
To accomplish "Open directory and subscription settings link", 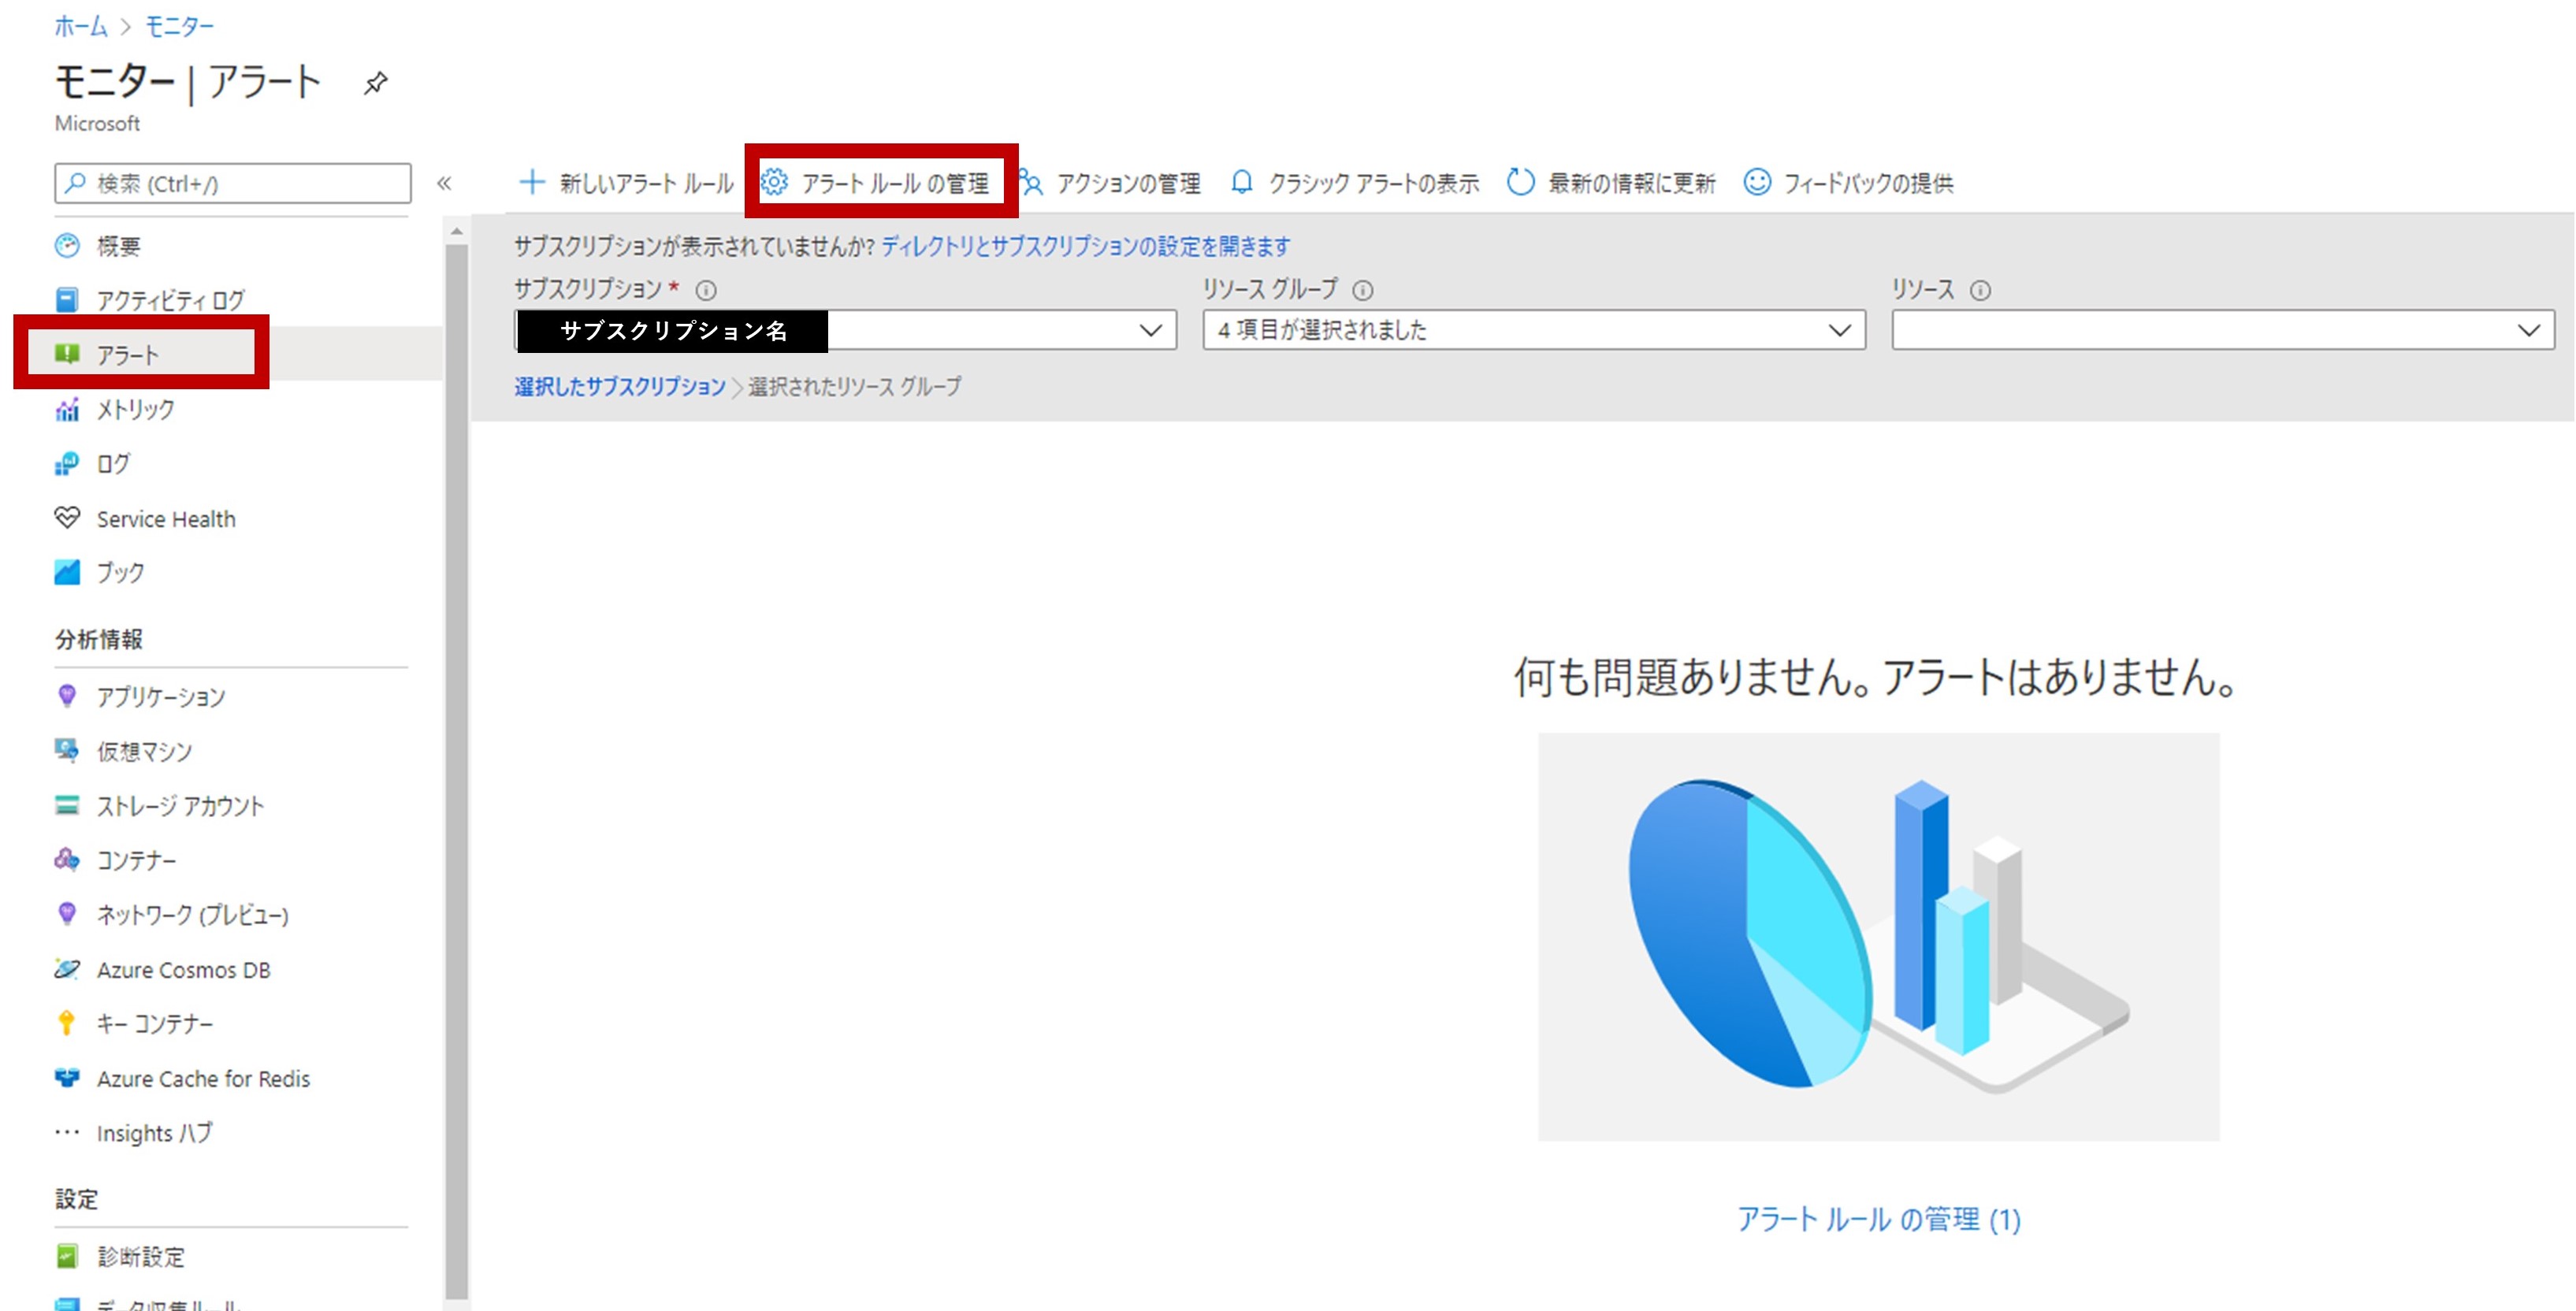I will click(1085, 246).
